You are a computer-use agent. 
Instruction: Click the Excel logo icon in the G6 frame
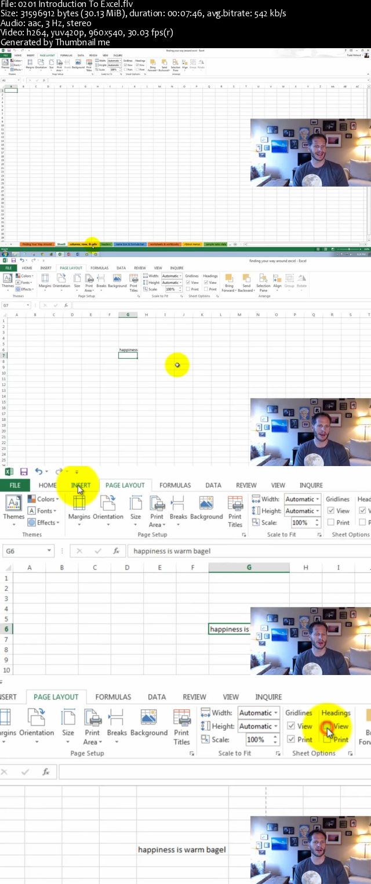(x=9, y=472)
